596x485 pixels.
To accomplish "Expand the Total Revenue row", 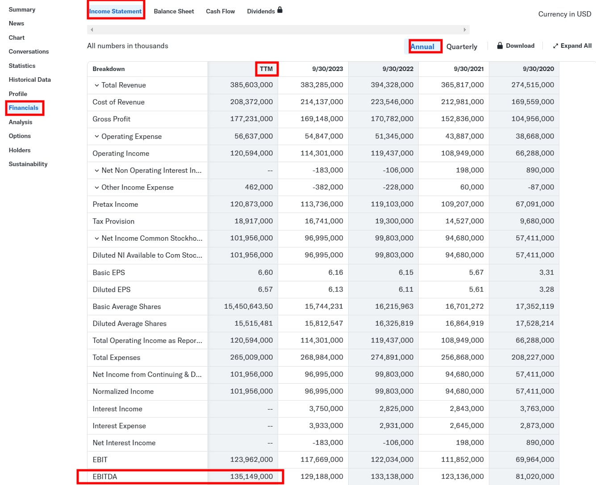I will 96,85.
